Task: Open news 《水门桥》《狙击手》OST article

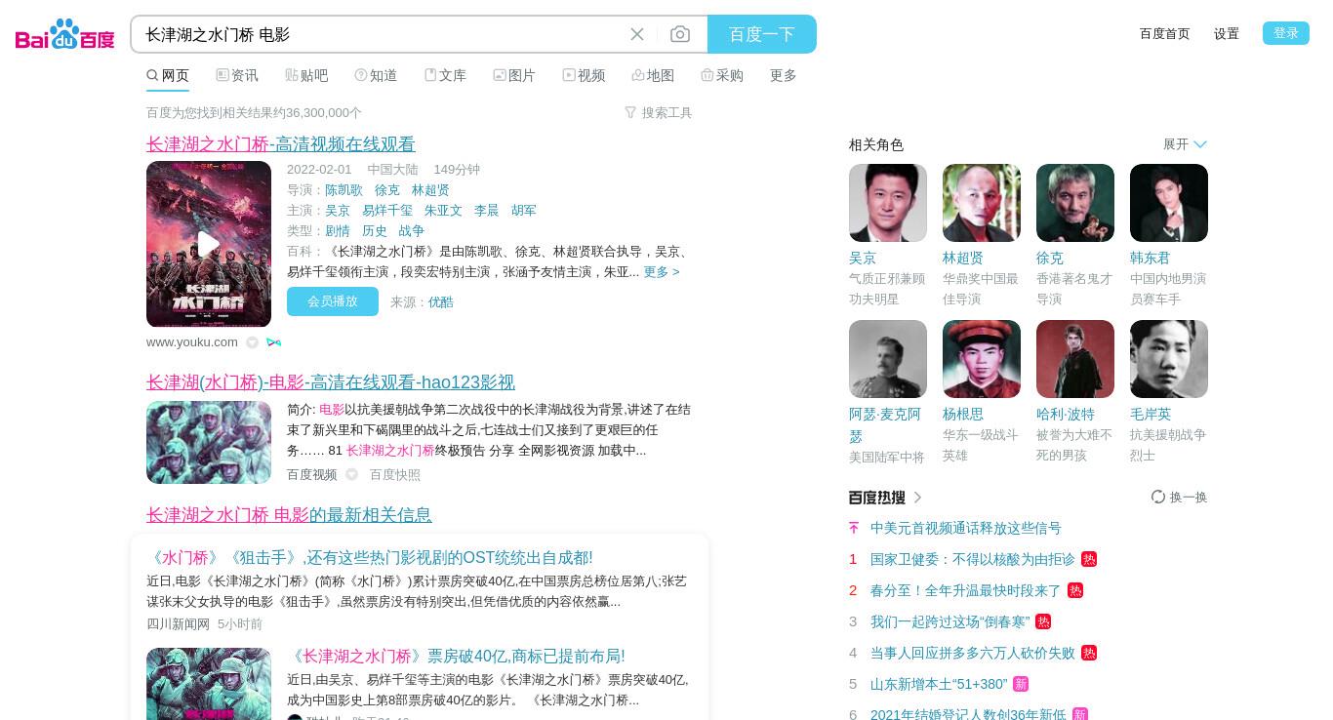Action: [x=370, y=557]
